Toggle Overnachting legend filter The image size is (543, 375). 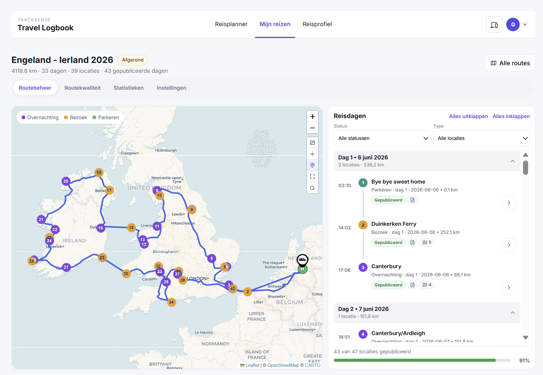[x=40, y=118]
